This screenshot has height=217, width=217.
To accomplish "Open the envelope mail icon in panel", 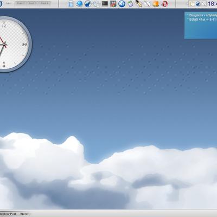I will click(x=147, y=4).
